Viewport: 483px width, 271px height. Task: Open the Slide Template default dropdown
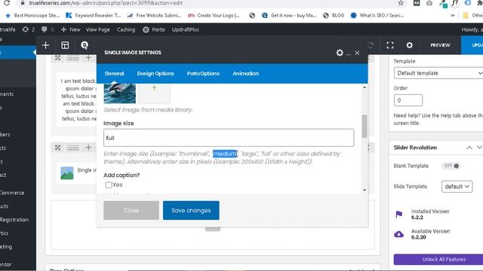(457, 187)
